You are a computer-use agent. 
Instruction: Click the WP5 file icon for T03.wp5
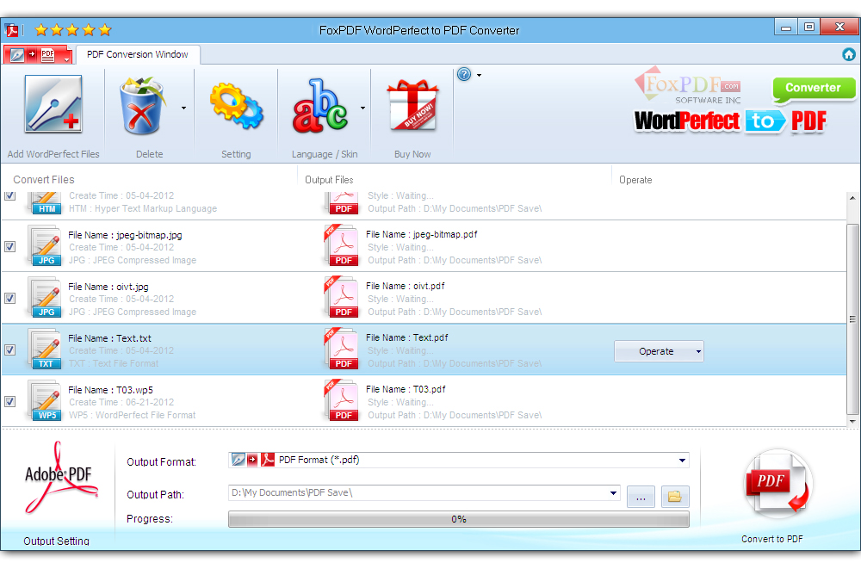[x=46, y=401]
